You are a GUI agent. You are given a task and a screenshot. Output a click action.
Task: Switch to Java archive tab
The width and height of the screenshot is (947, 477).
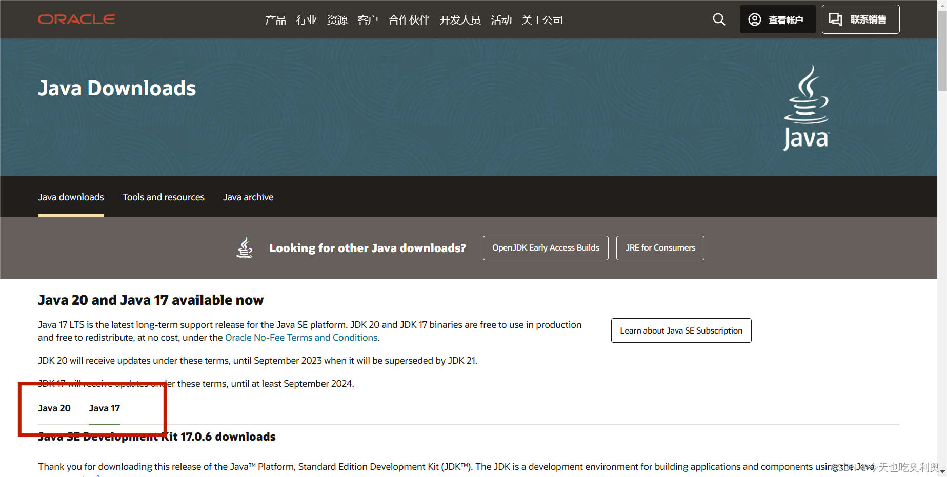248,197
